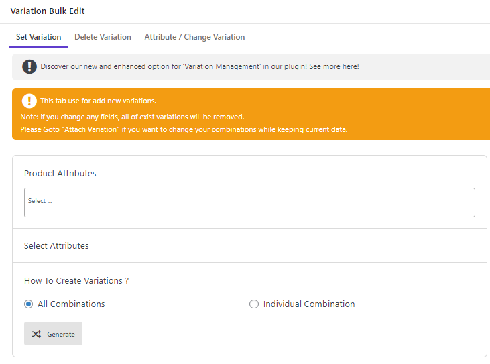
Task: Click the white exclamation warning icon
Action: point(29,101)
